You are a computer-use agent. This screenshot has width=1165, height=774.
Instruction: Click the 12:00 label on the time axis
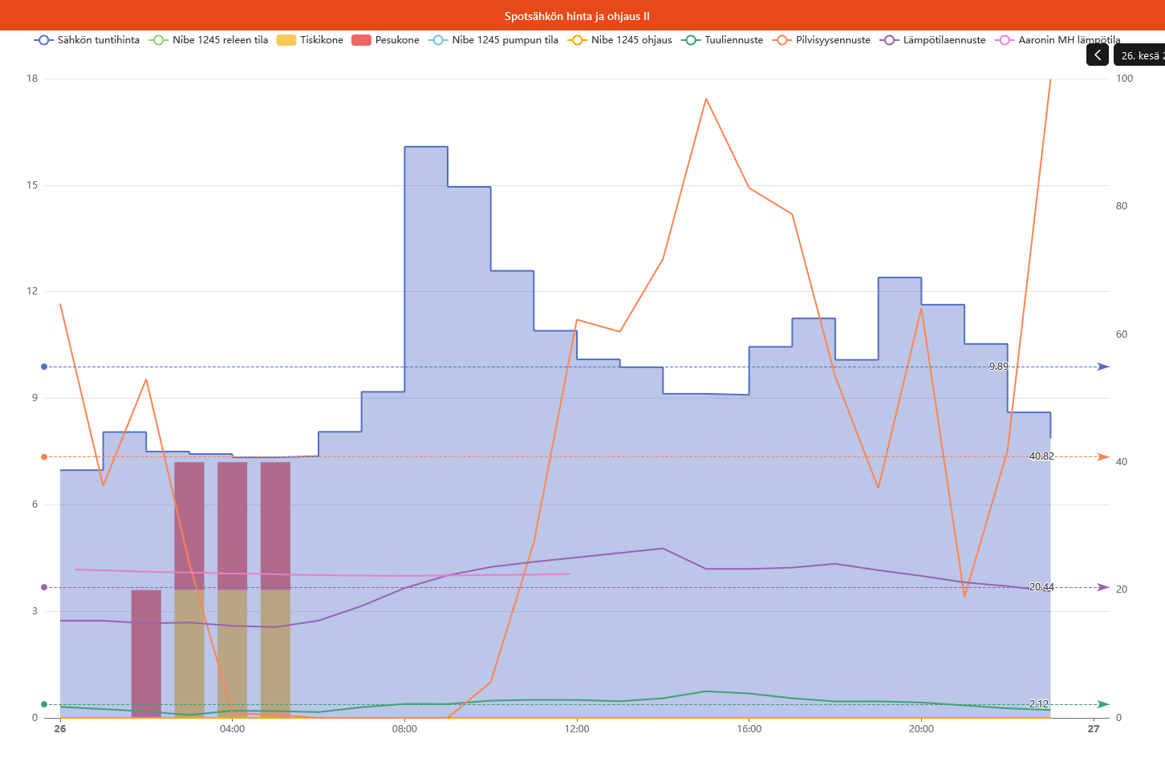click(577, 729)
